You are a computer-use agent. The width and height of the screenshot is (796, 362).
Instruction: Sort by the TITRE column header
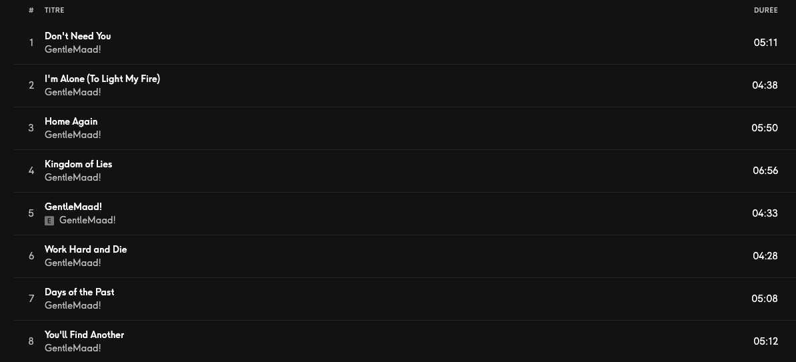point(54,10)
